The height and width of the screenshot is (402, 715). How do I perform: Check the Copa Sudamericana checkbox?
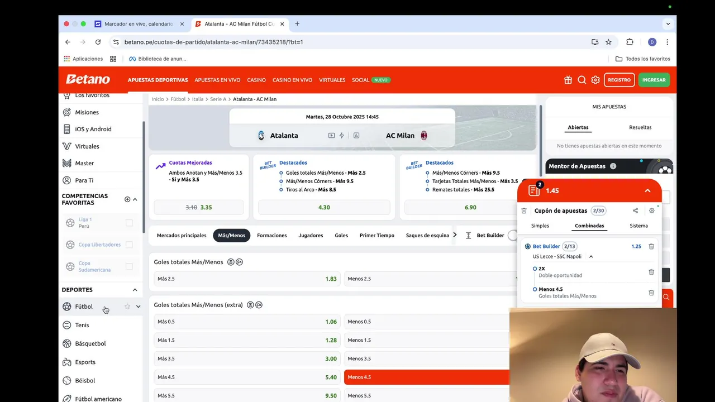pyautogui.click(x=129, y=266)
